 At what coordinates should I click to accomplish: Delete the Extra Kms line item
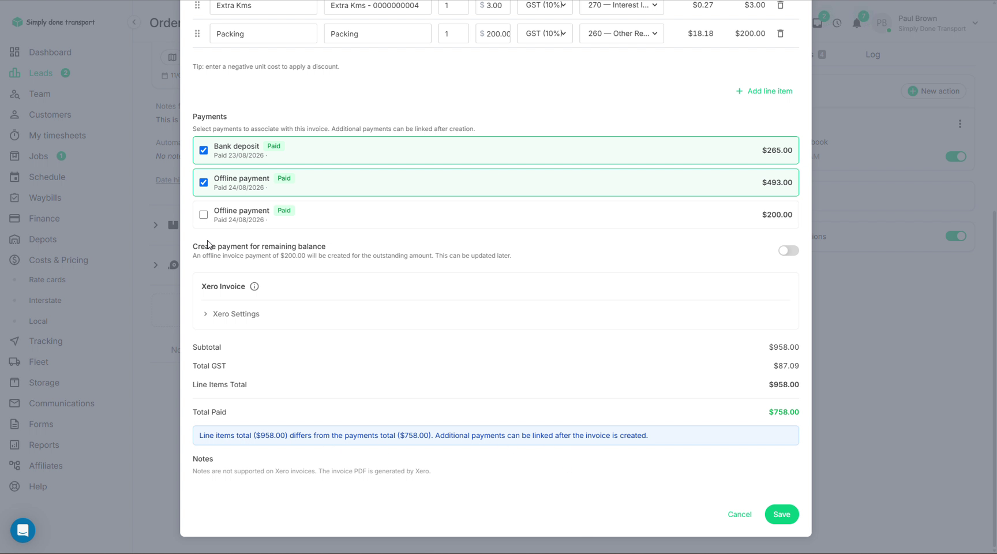pos(780,5)
